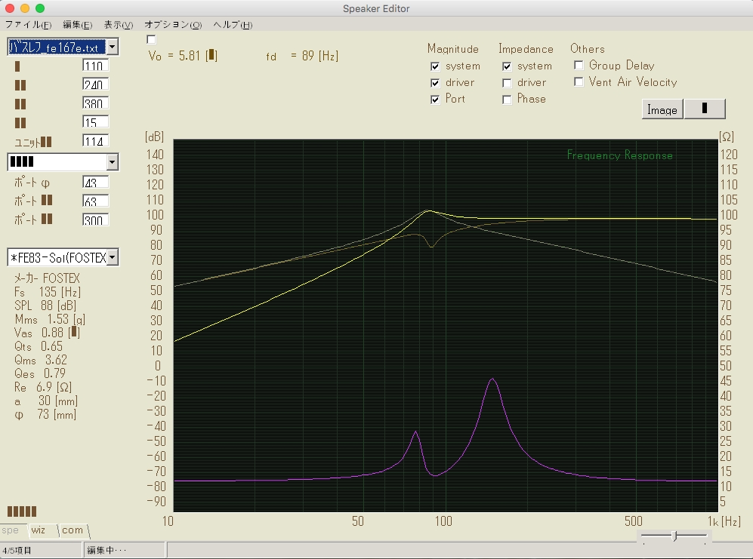Click the input field showing 380
Screen dimensions: 753x559
pos(95,103)
